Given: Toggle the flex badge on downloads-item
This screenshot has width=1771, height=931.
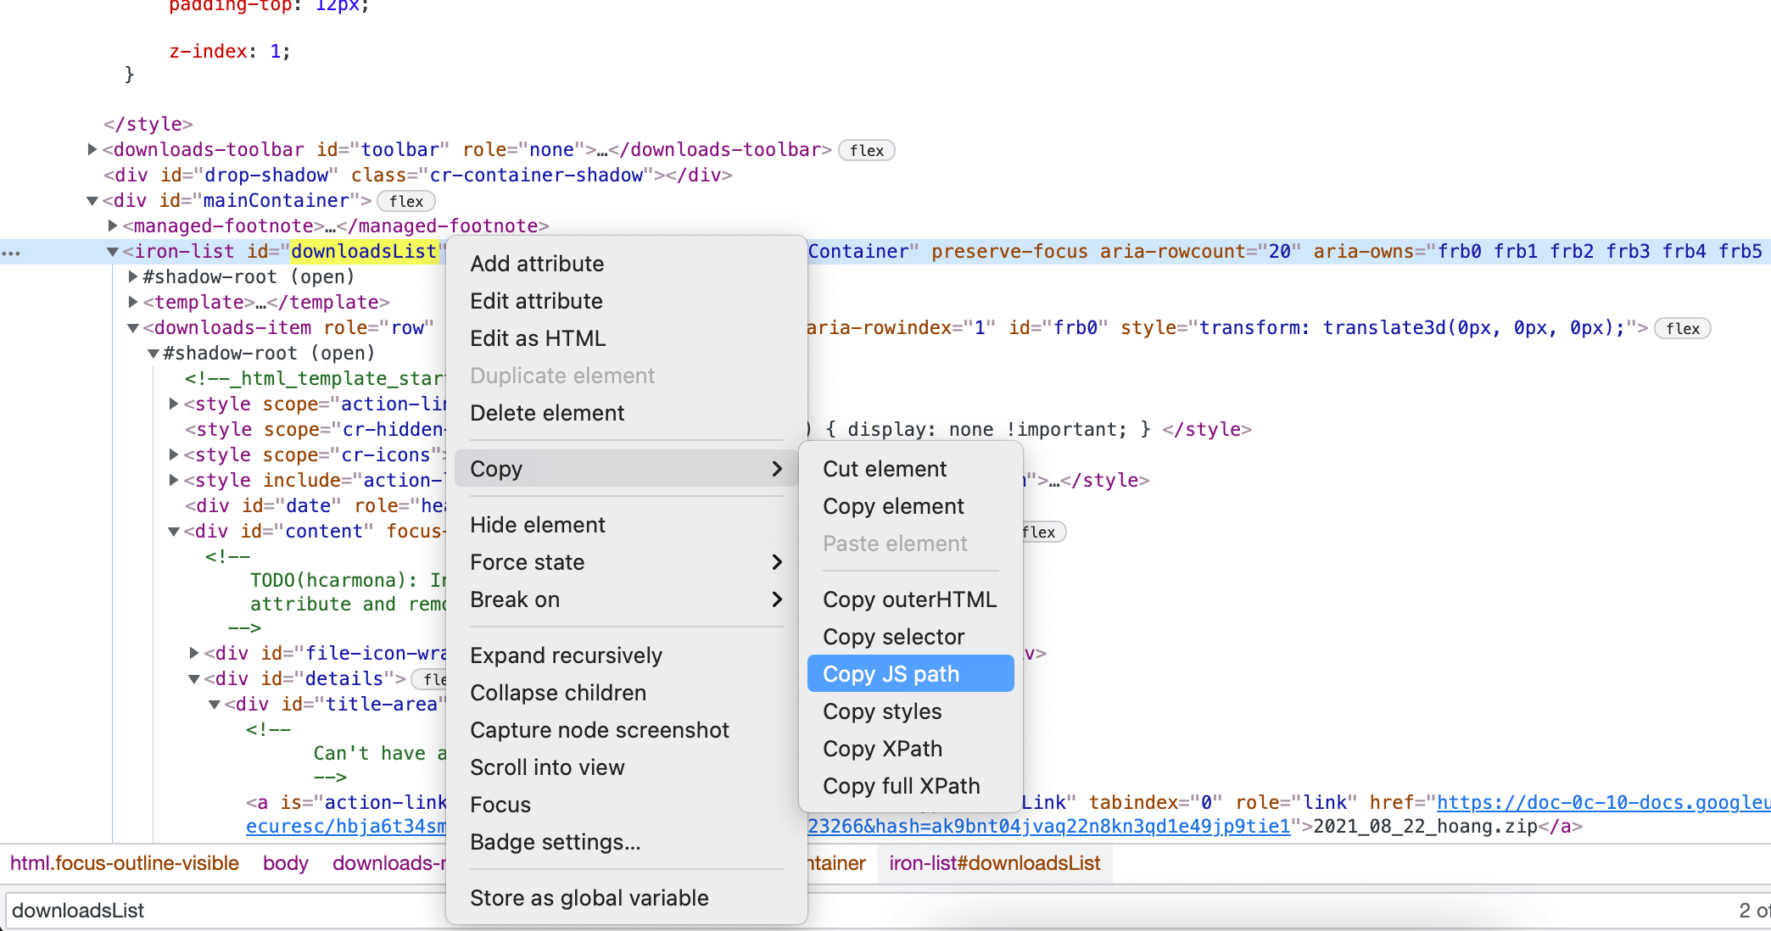Looking at the screenshot, I should click(1682, 328).
